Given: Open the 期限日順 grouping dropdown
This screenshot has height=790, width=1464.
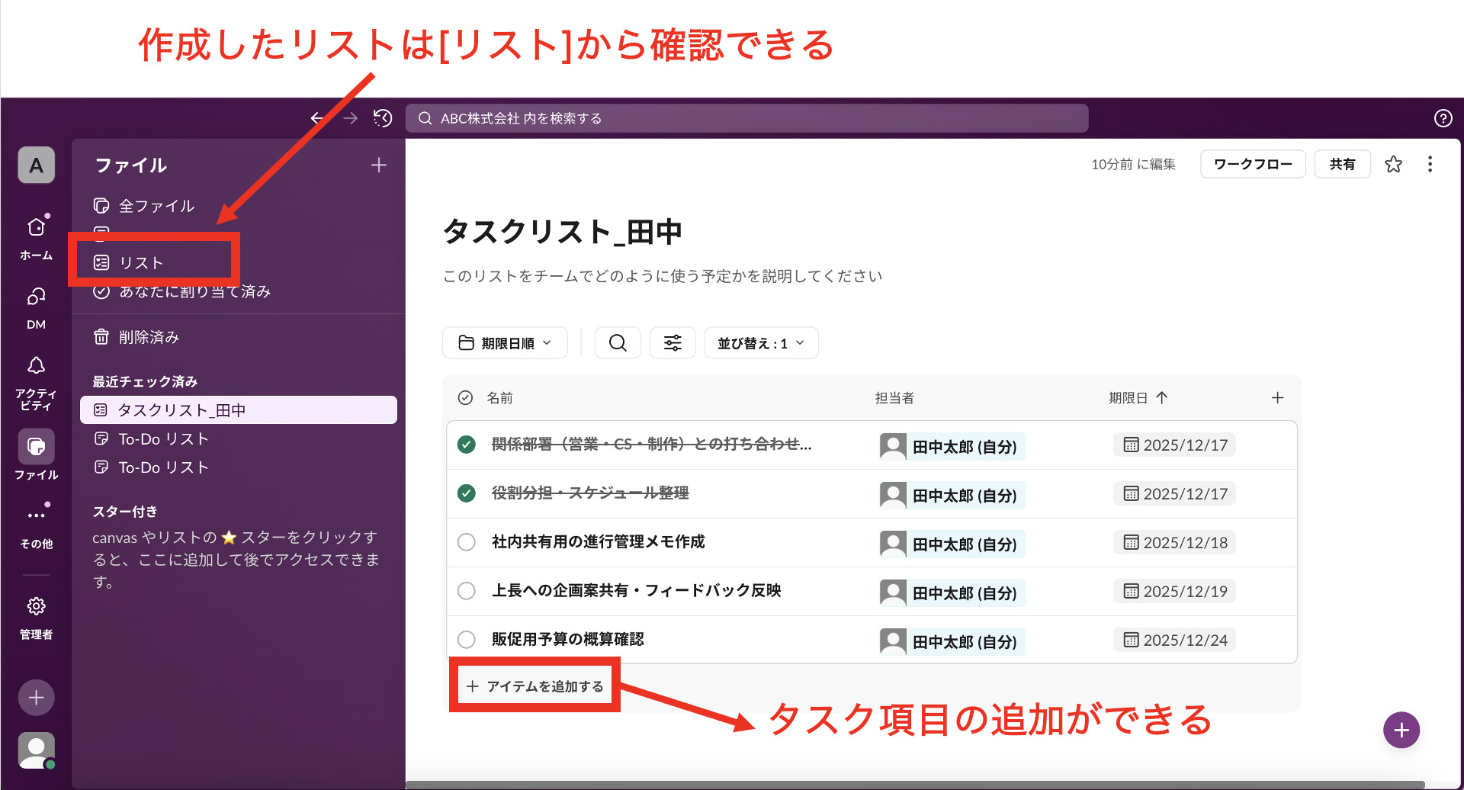Looking at the screenshot, I should pos(504,342).
